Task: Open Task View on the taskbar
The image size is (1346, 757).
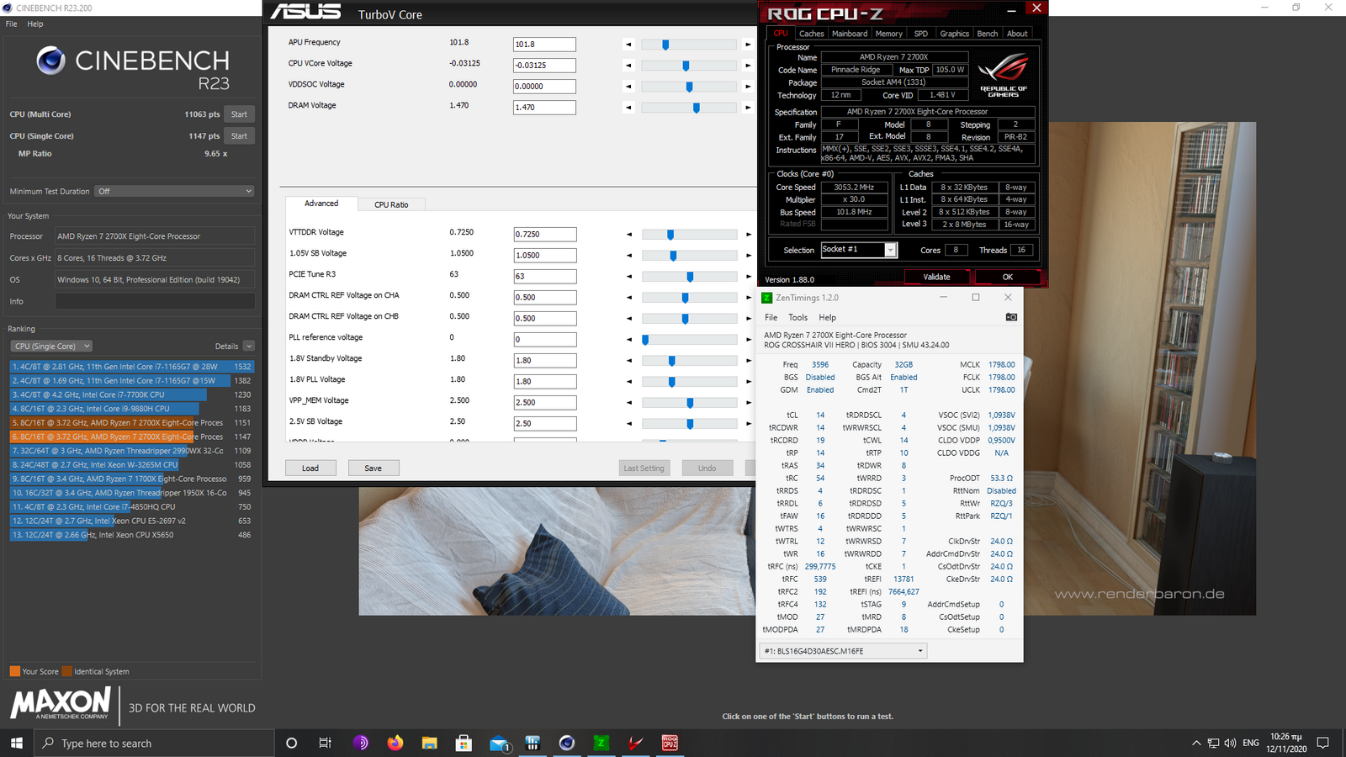Action: pyautogui.click(x=325, y=743)
